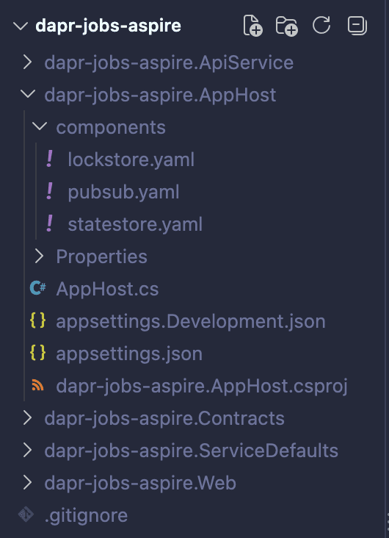Click the New File icon
389x538 pixels.
253,26
